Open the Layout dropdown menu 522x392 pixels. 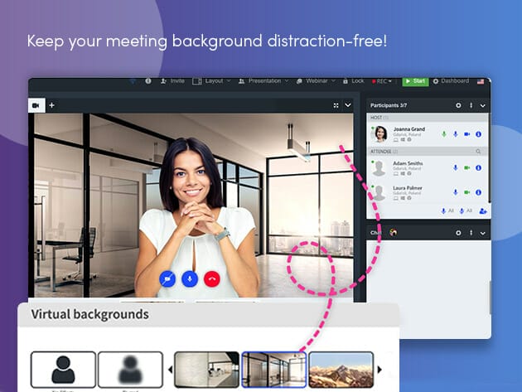click(x=210, y=81)
